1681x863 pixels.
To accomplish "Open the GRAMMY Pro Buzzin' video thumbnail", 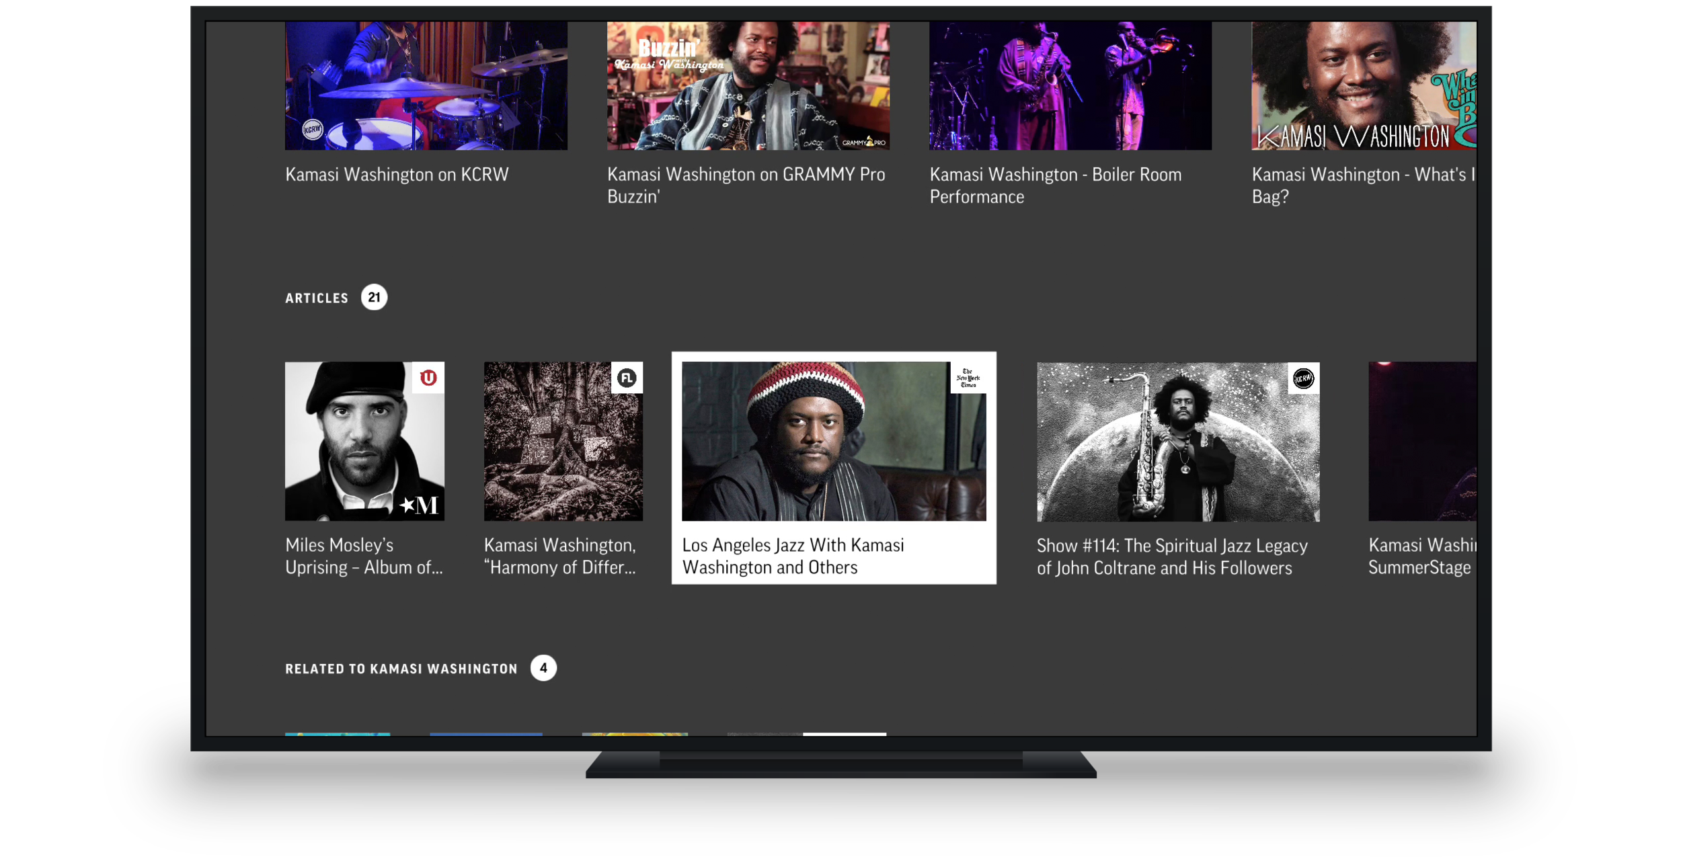I will pyautogui.click(x=748, y=85).
